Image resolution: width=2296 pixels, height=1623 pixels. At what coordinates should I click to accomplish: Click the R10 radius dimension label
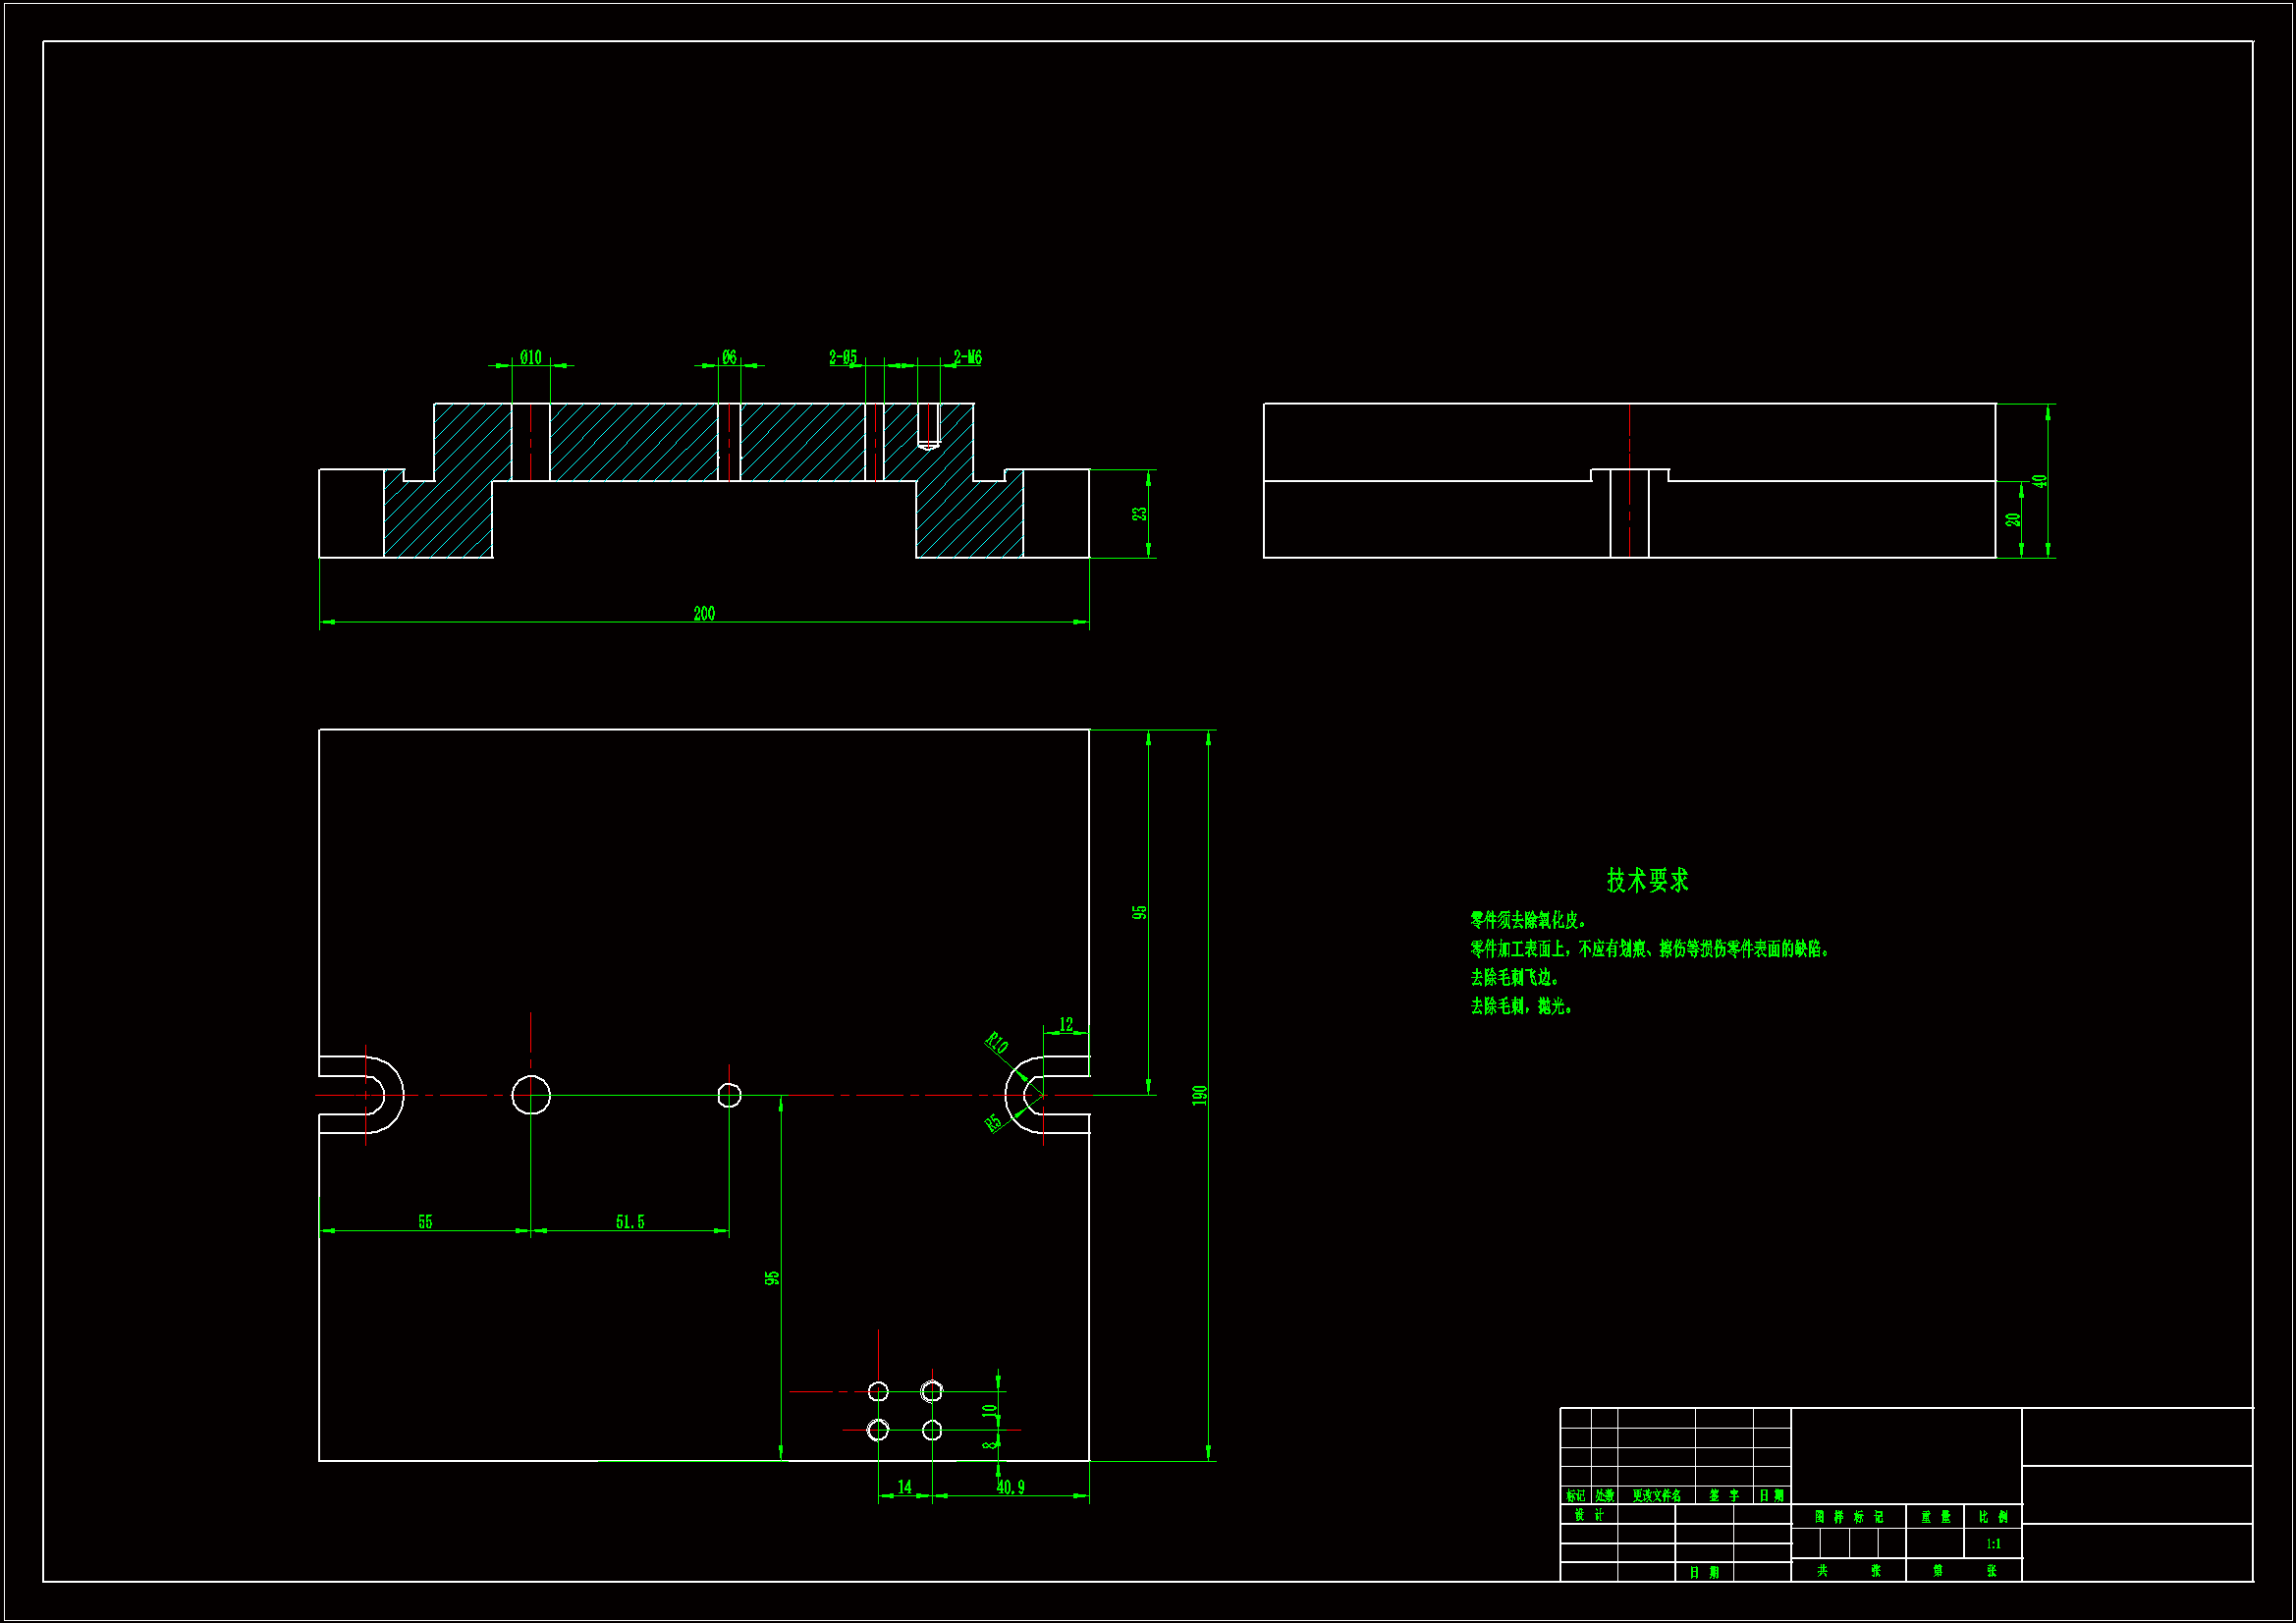pos(996,1043)
